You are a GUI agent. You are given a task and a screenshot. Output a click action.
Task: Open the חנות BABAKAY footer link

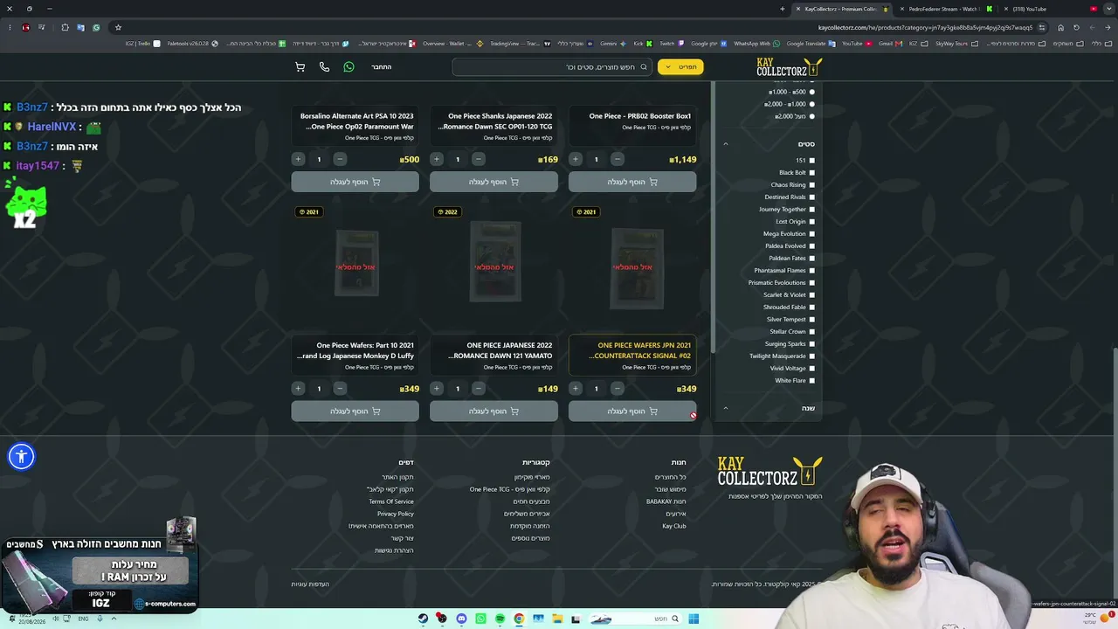[666, 501]
